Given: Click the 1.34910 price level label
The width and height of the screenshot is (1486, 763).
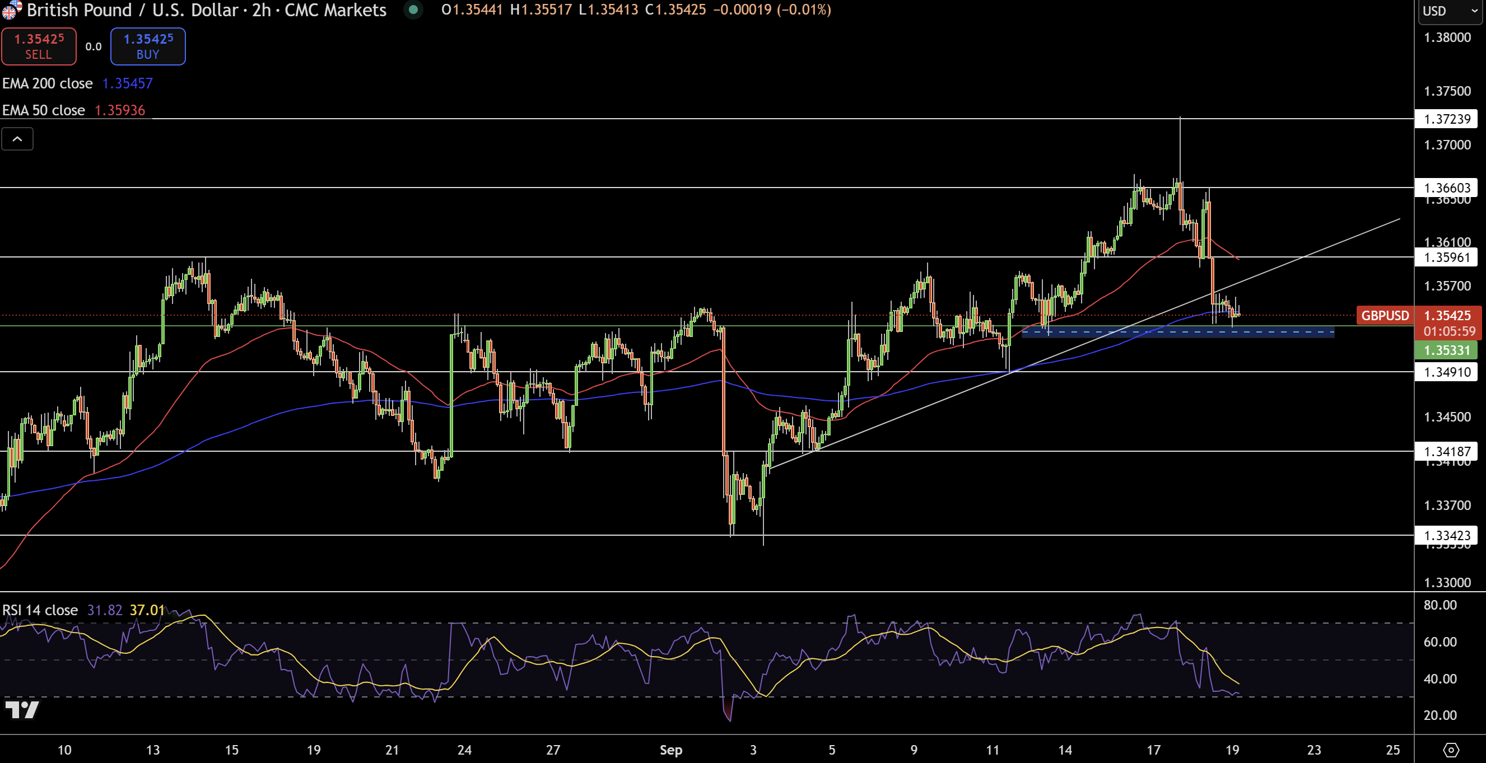Looking at the screenshot, I should pyautogui.click(x=1446, y=371).
